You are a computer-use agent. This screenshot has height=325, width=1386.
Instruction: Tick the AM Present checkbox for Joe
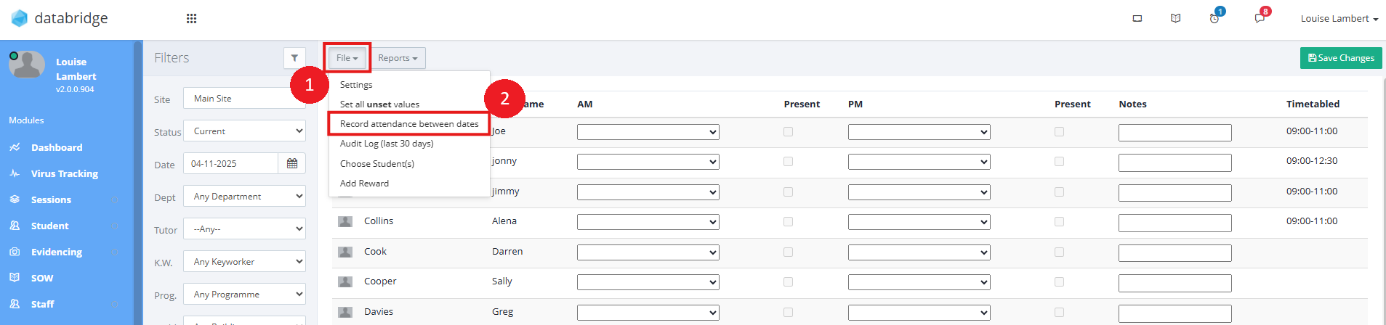click(x=788, y=132)
